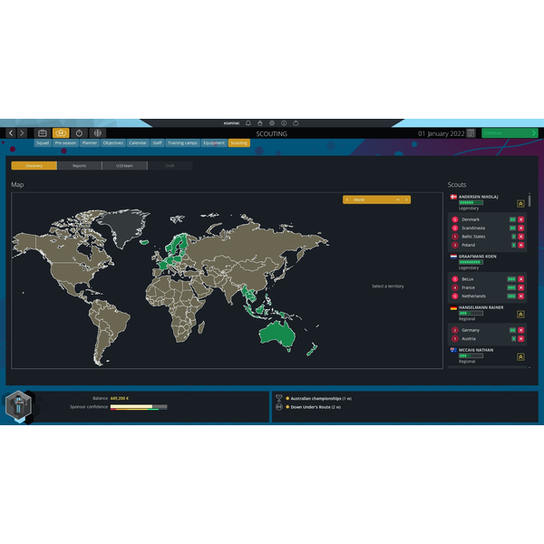Remove France from Graafmans Koen's assignments
The width and height of the screenshot is (544, 544).
point(521,287)
